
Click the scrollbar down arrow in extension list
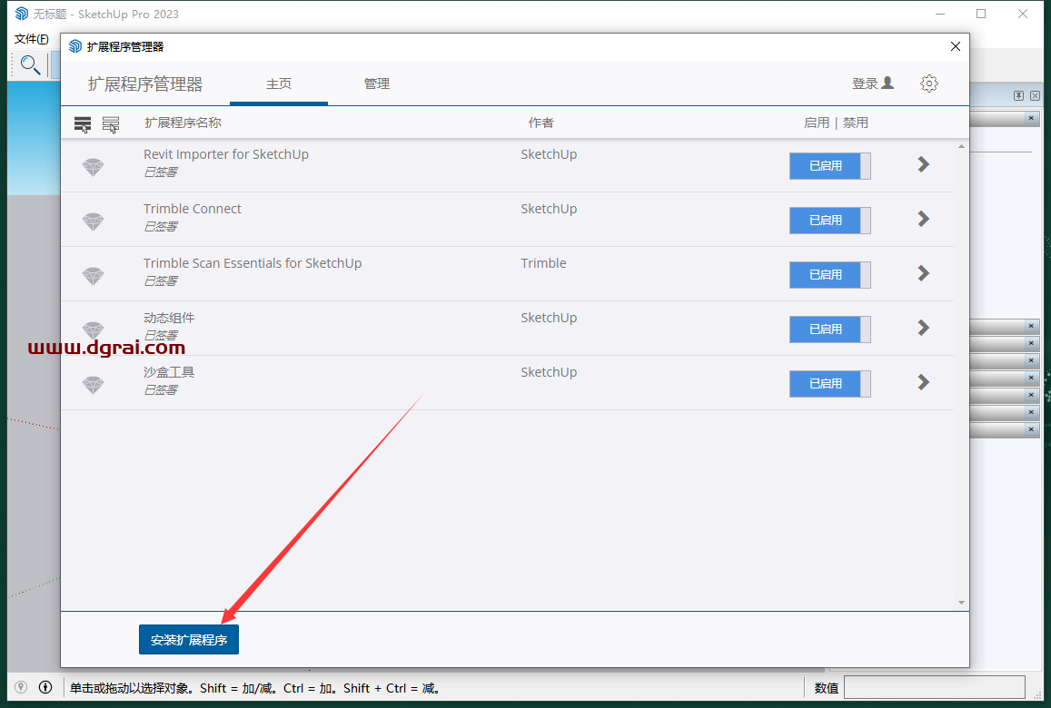click(x=962, y=603)
